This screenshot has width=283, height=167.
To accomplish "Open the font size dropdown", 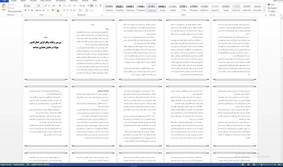I will click(x=43, y=6).
